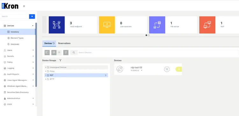The height and width of the screenshot is (116, 239).
Task: Click the Audit Reports icon
Action: 5,74
